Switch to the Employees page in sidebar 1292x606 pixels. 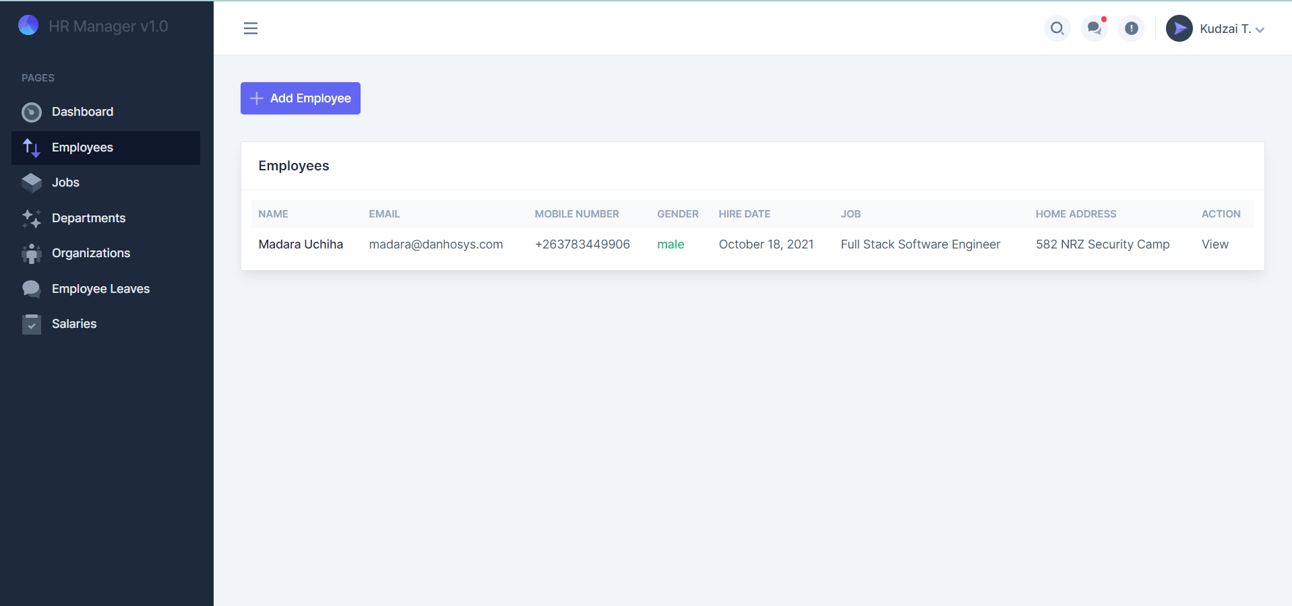(82, 147)
